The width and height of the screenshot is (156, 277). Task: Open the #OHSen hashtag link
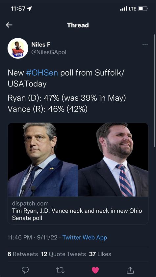42,73
